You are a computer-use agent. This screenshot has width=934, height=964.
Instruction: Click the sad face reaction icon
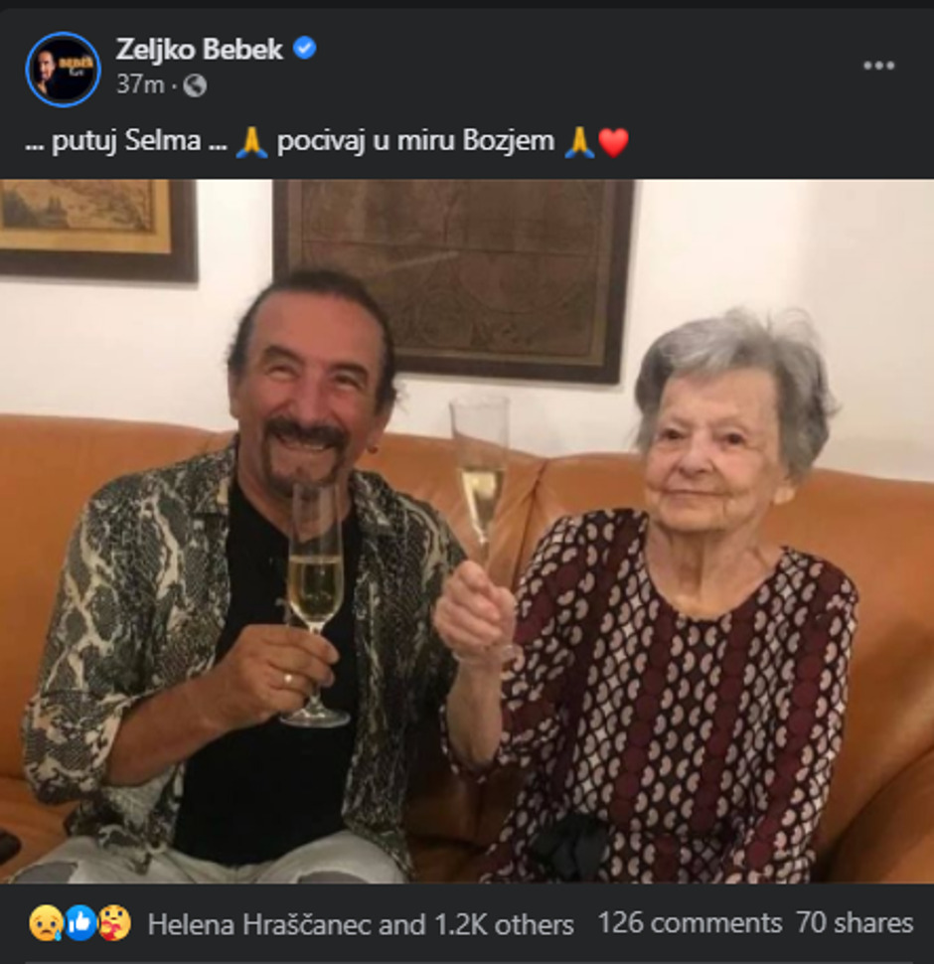[x=46, y=924]
